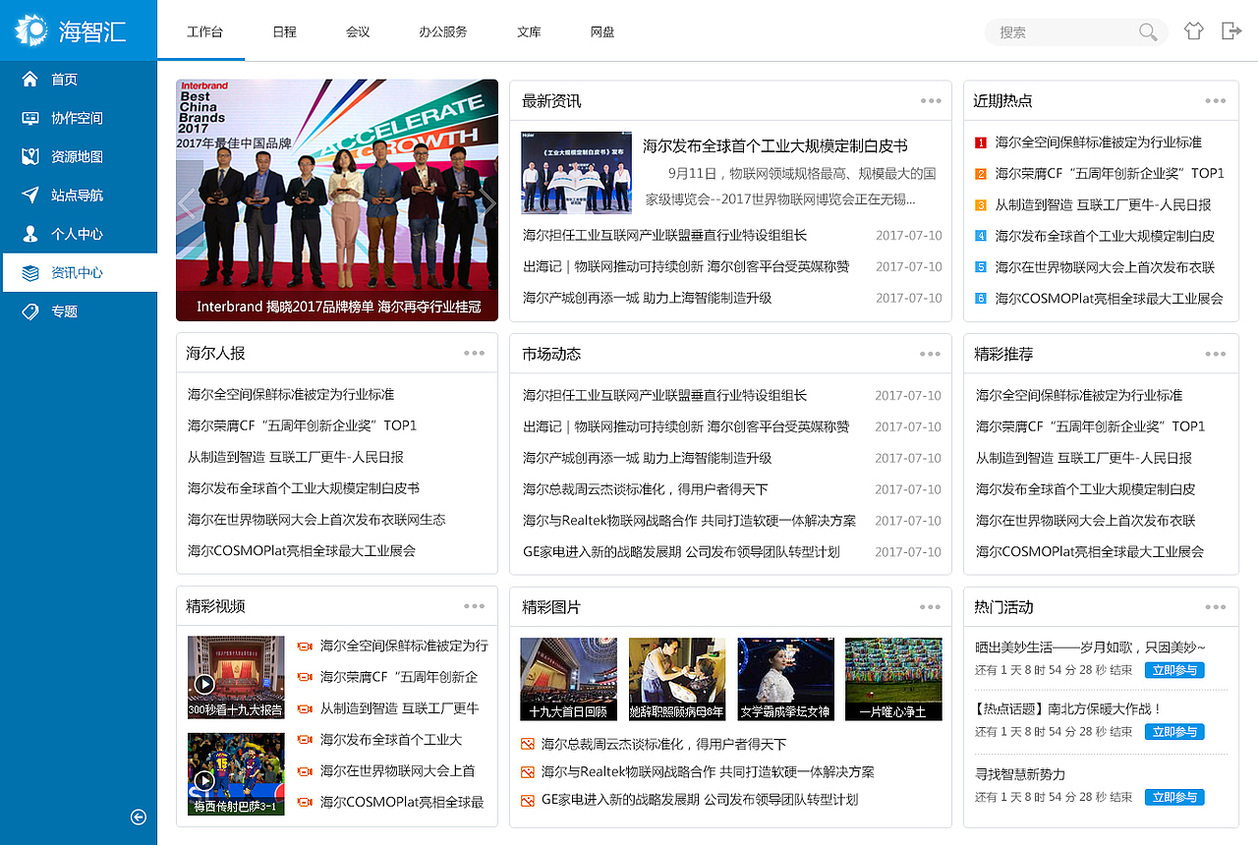Click inside the search input field
The width and height of the screenshot is (1258, 845).
click(1061, 31)
